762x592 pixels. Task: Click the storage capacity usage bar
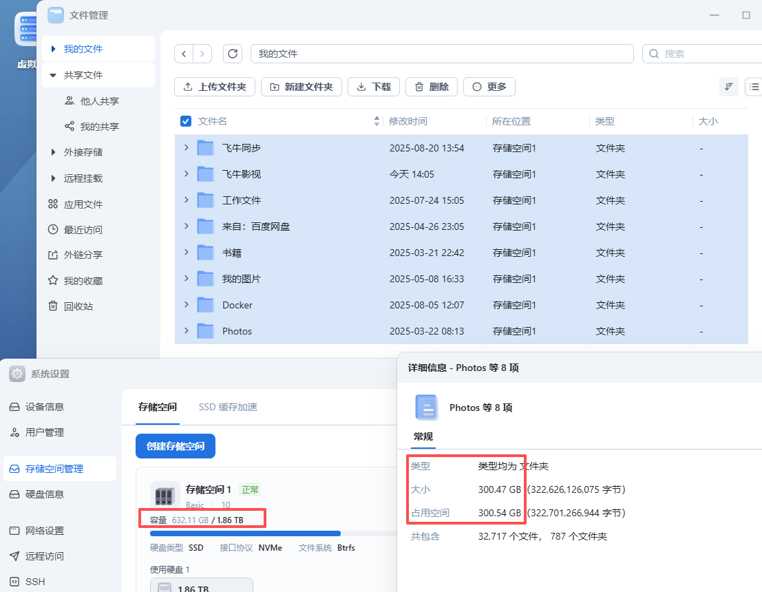pyautogui.click(x=273, y=533)
